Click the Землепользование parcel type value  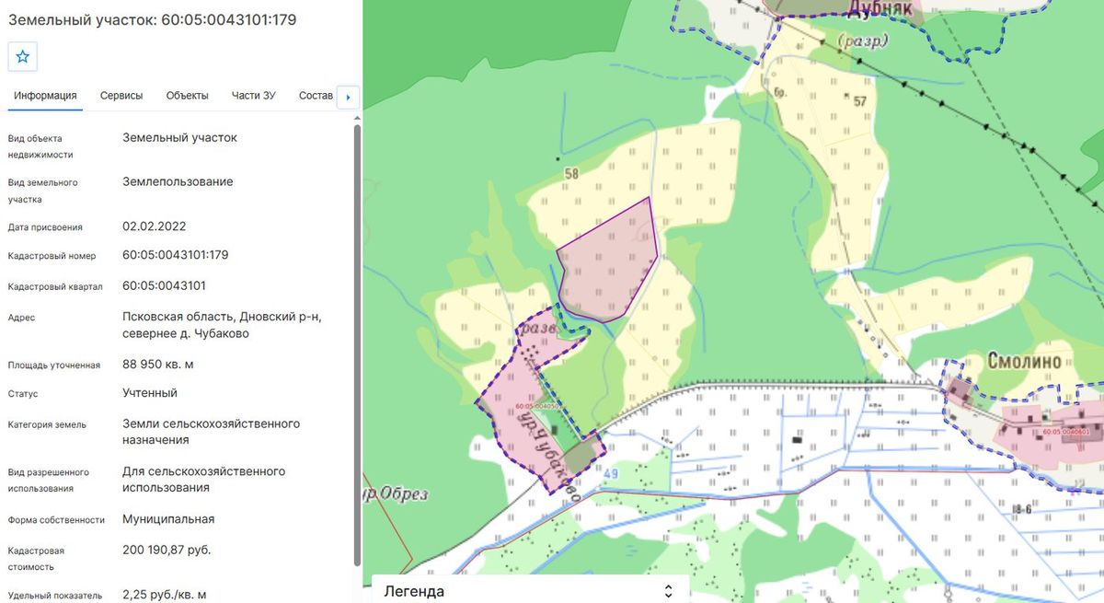pos(178,181)
